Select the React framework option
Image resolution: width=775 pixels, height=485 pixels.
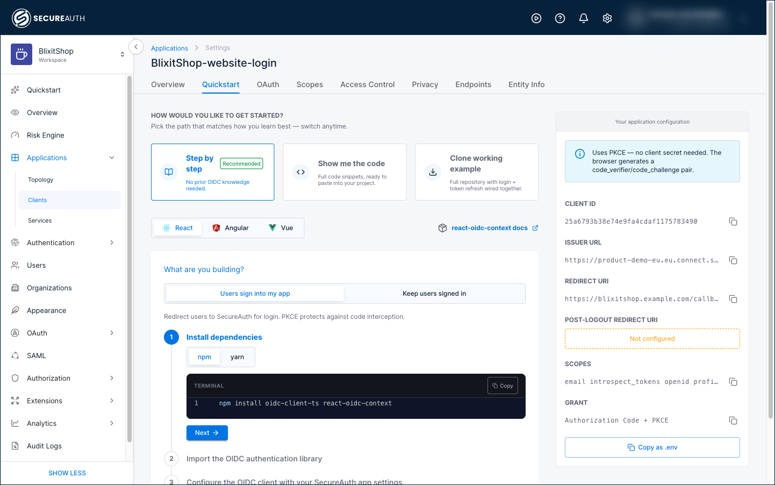[x=177, y=228]
